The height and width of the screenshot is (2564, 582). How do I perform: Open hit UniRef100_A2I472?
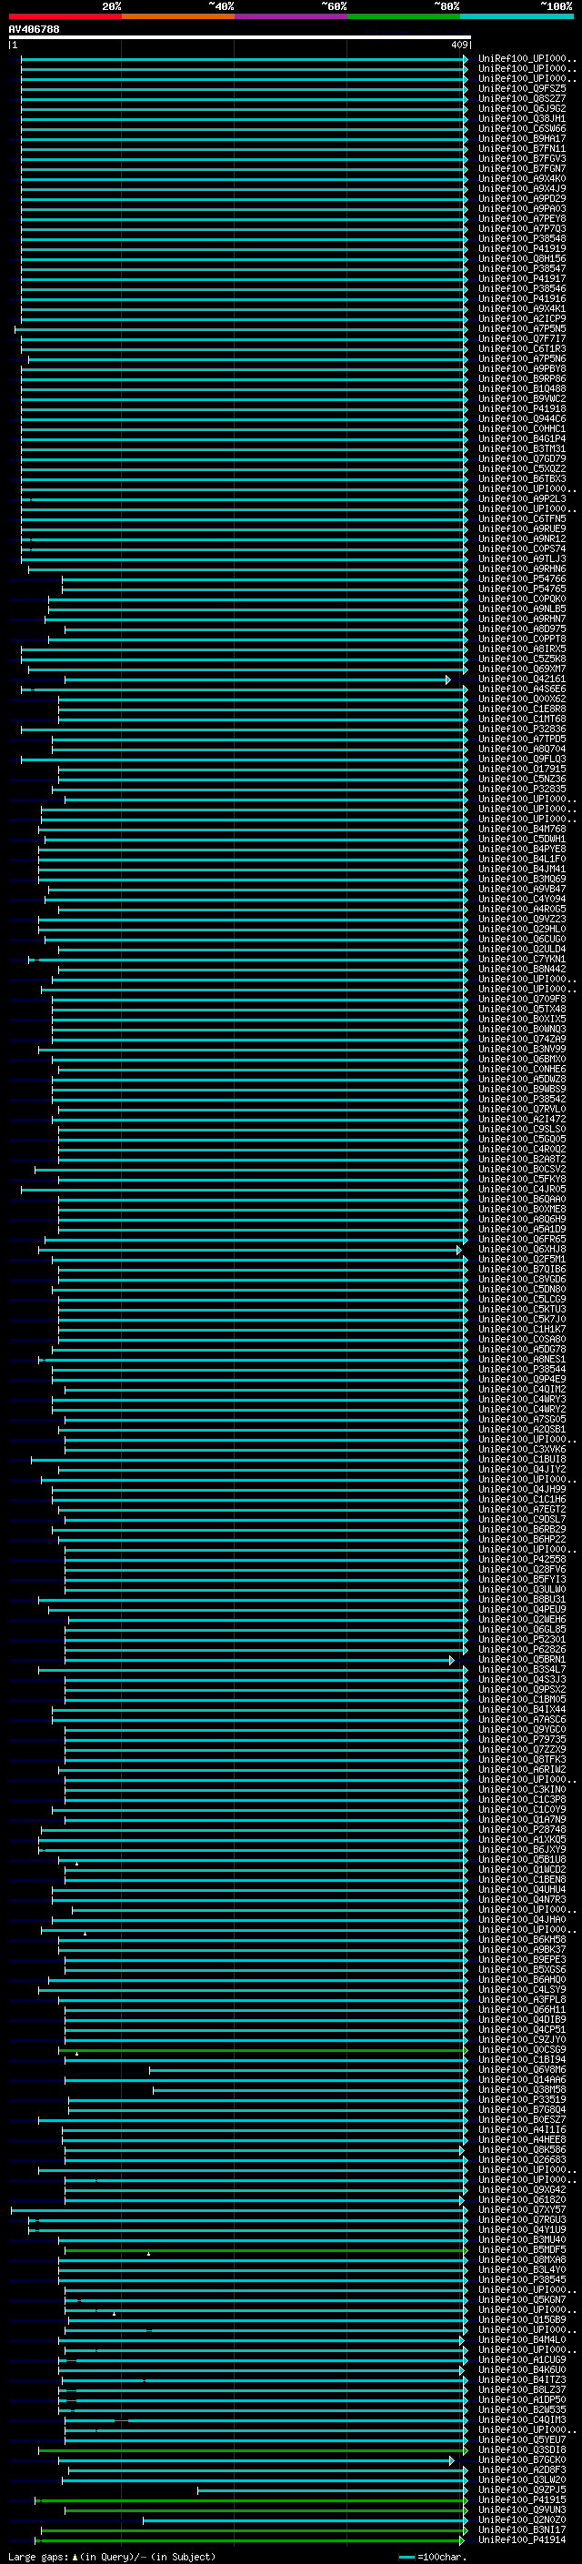522,1119
